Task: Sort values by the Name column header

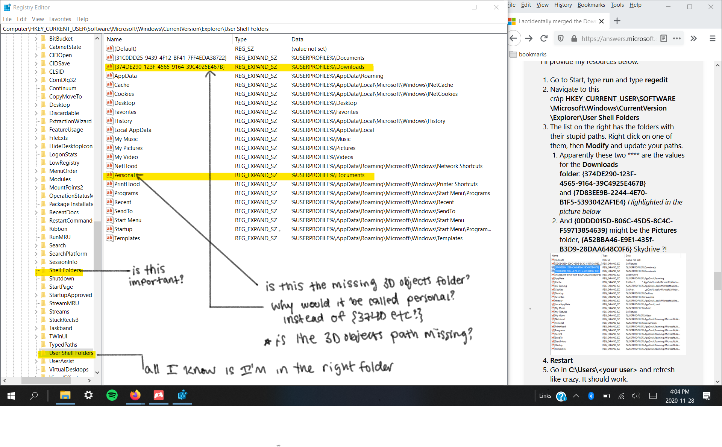Action: (168, 39)
